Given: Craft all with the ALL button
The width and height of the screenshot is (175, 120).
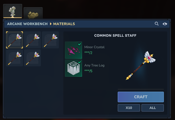Looking at the screenshot, I should point(153,108).
